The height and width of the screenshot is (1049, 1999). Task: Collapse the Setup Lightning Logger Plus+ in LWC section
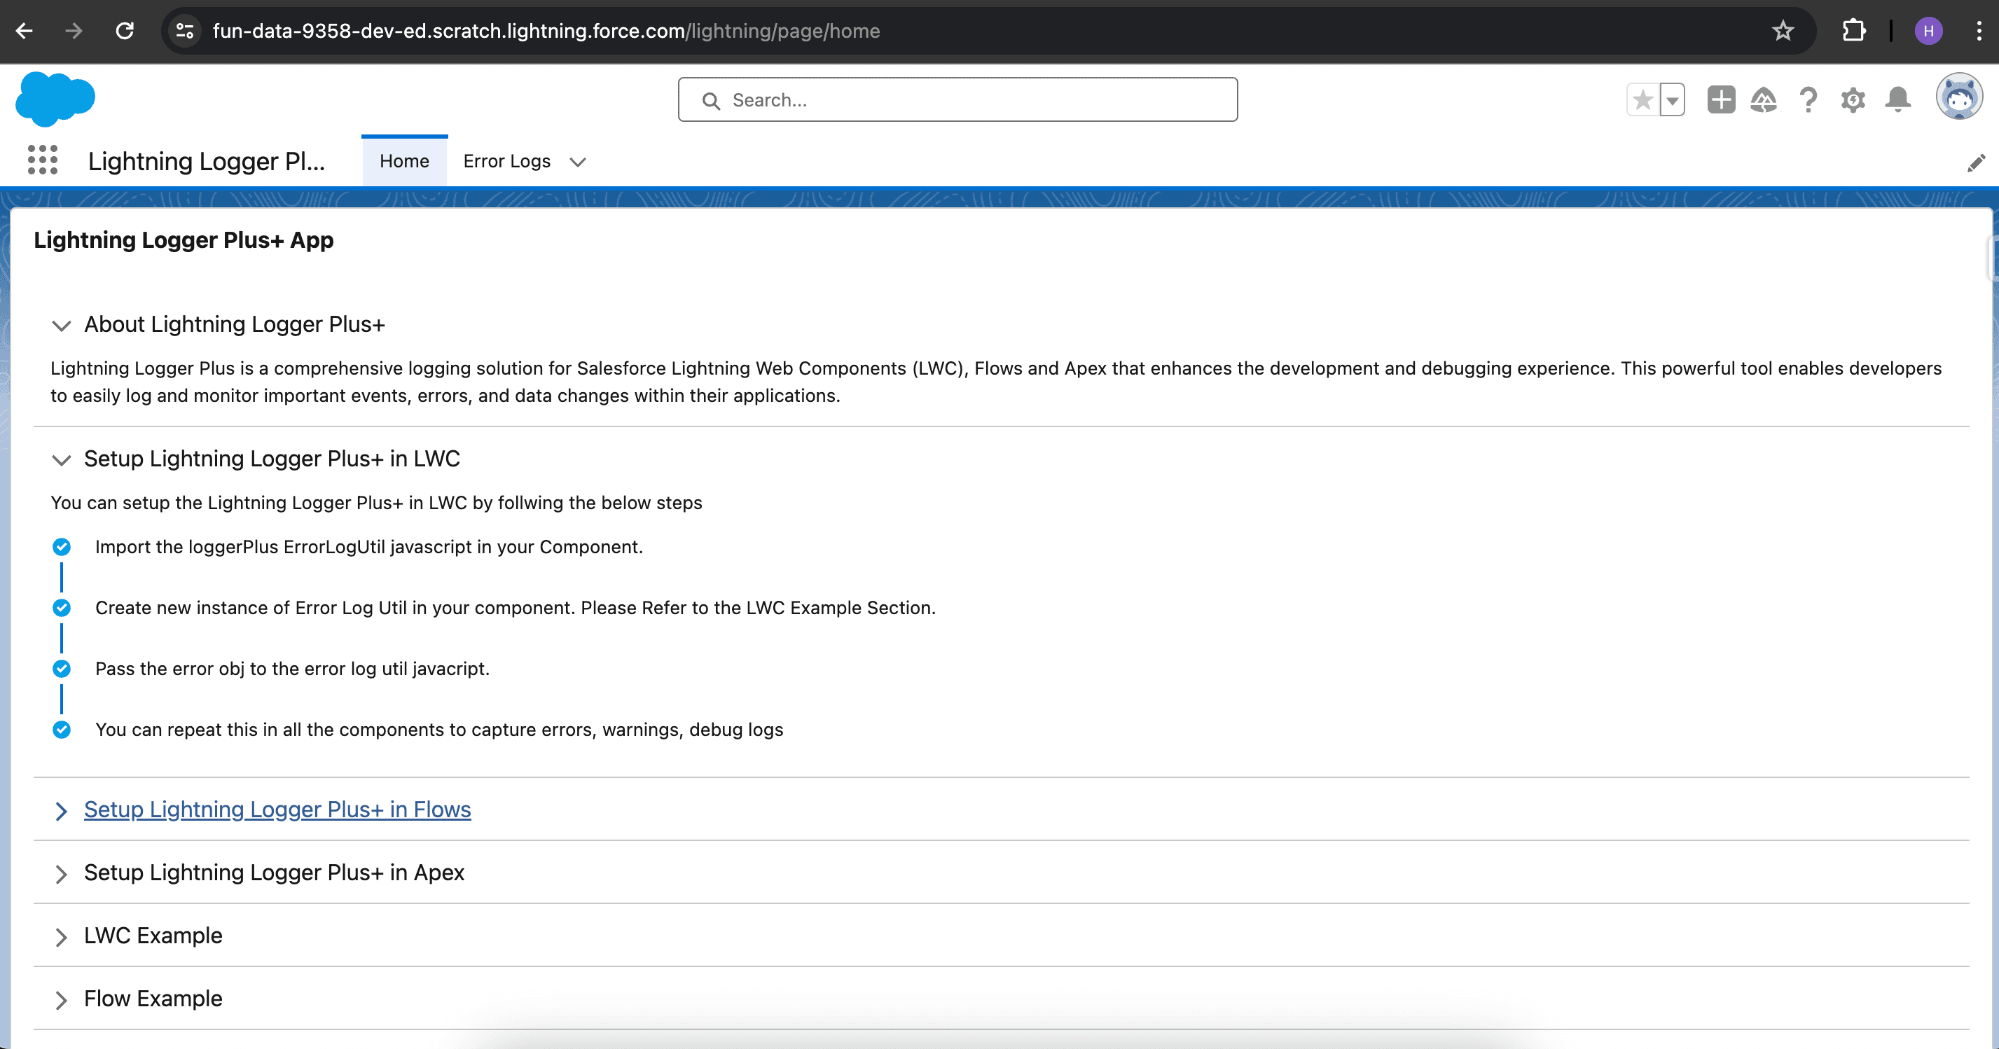pyautogui.click(x=62, y=460)
